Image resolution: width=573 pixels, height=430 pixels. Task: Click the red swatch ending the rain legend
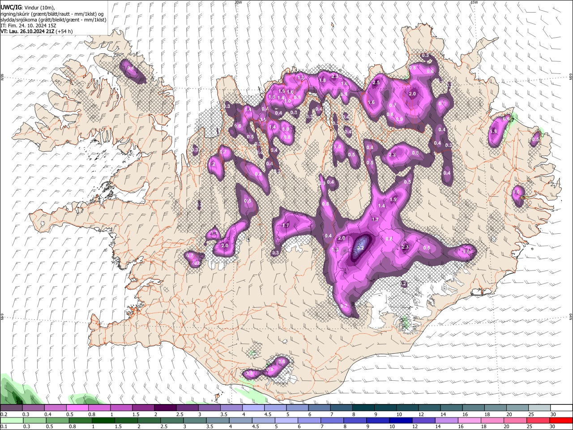point(561,420)
